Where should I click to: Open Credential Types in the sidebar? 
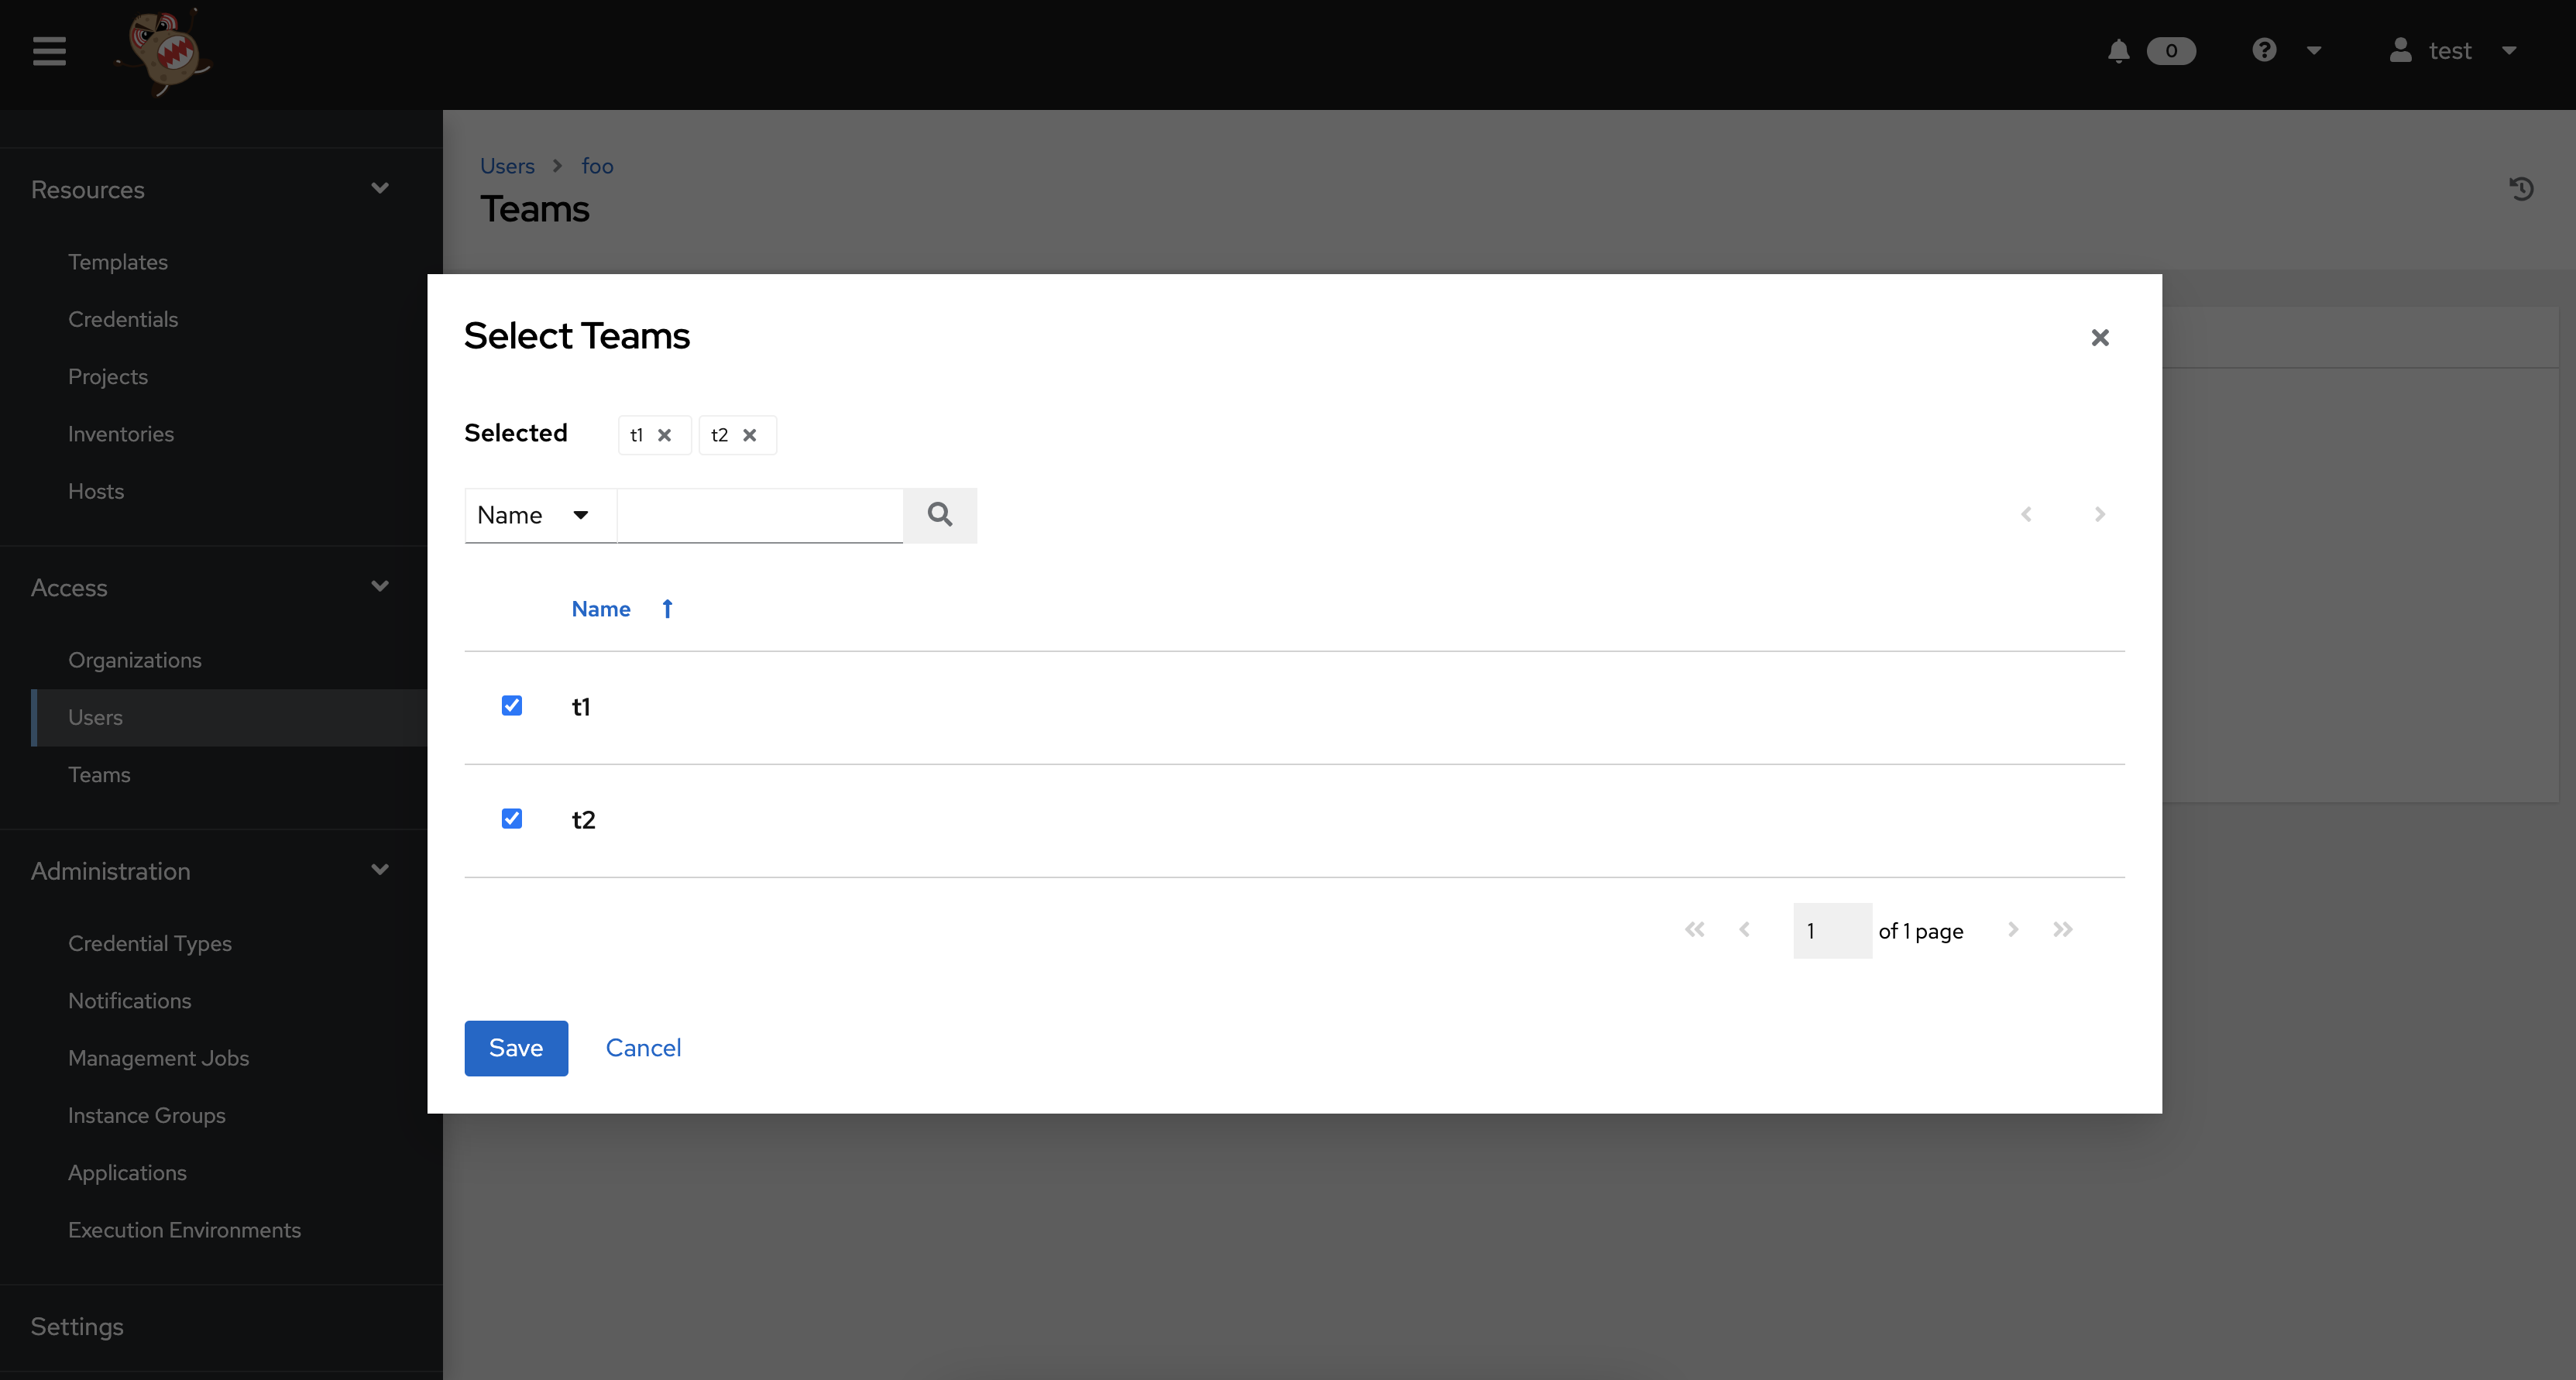150,943
